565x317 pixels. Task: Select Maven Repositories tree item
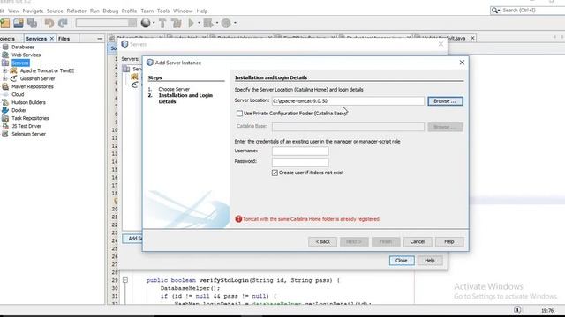point(32,86)
